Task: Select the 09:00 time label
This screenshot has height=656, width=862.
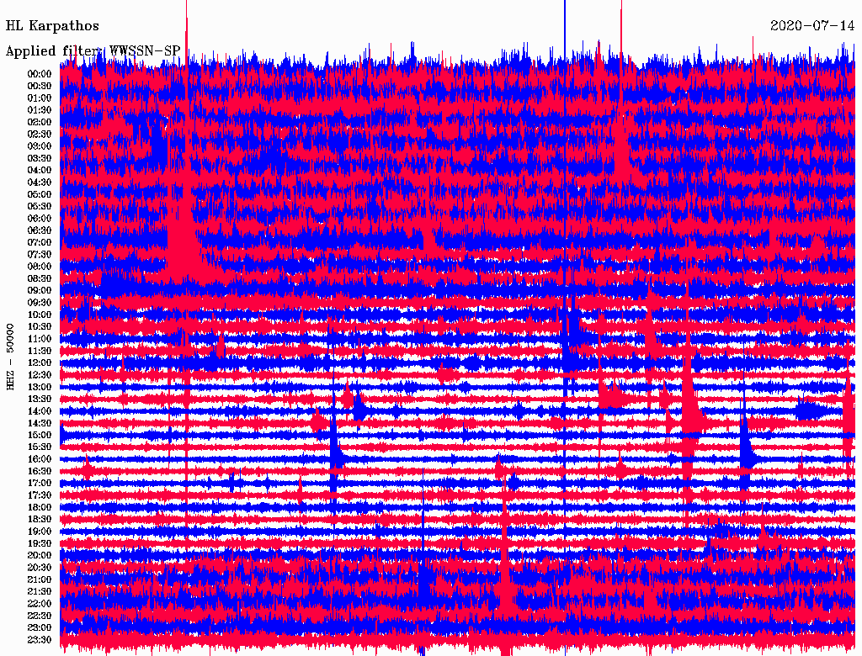Action: (x=40, y=291)
